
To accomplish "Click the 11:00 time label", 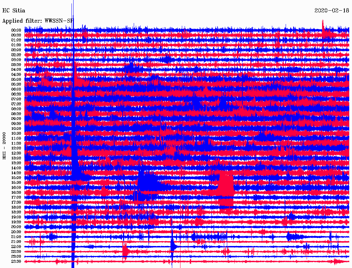I will click(x=16, y=138).
